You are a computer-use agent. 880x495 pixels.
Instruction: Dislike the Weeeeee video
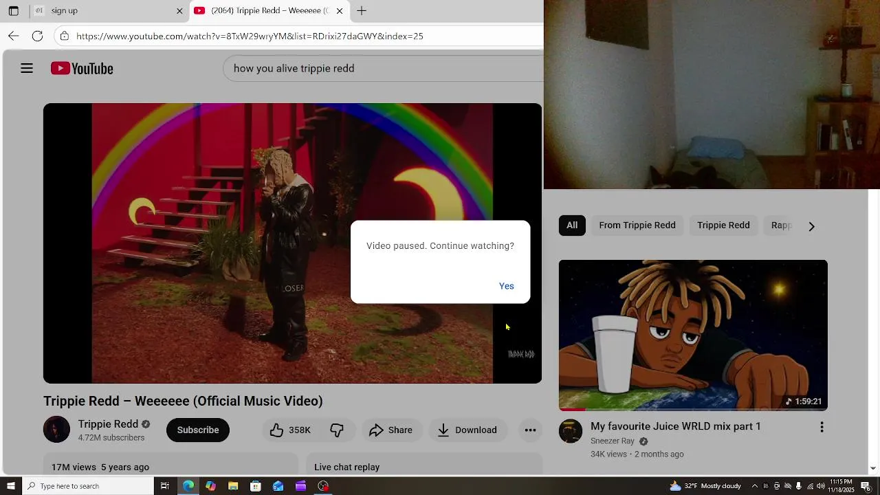(x=337, y=430)
